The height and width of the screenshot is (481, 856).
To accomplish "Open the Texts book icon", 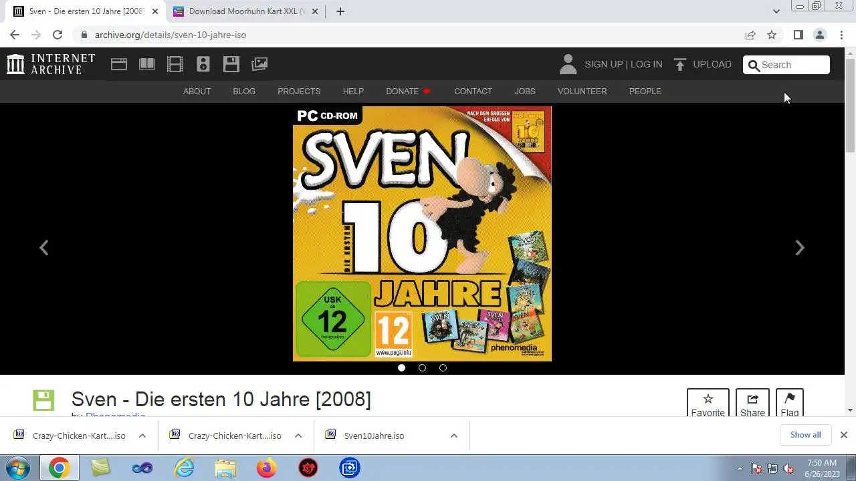I will [x=147, y=64].
